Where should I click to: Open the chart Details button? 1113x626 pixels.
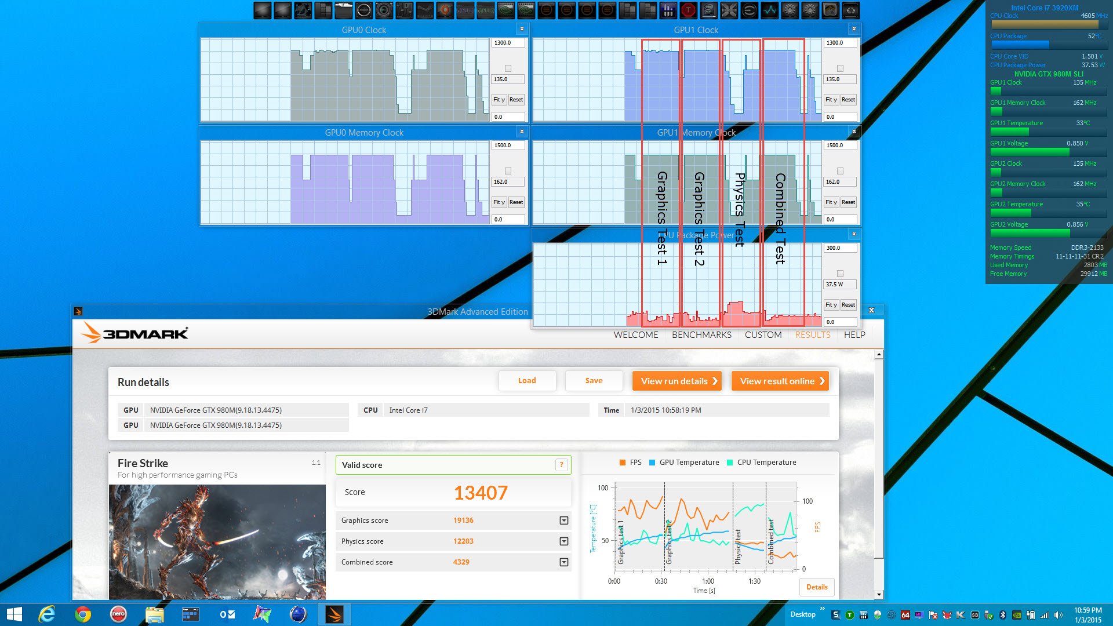tap(817, 587)
